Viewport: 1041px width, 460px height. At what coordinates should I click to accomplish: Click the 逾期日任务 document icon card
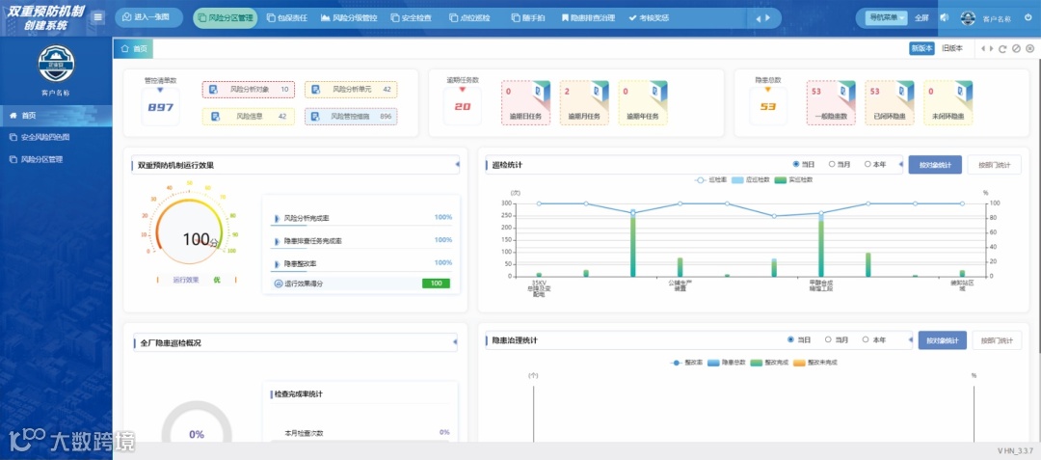tap(526, 103)
